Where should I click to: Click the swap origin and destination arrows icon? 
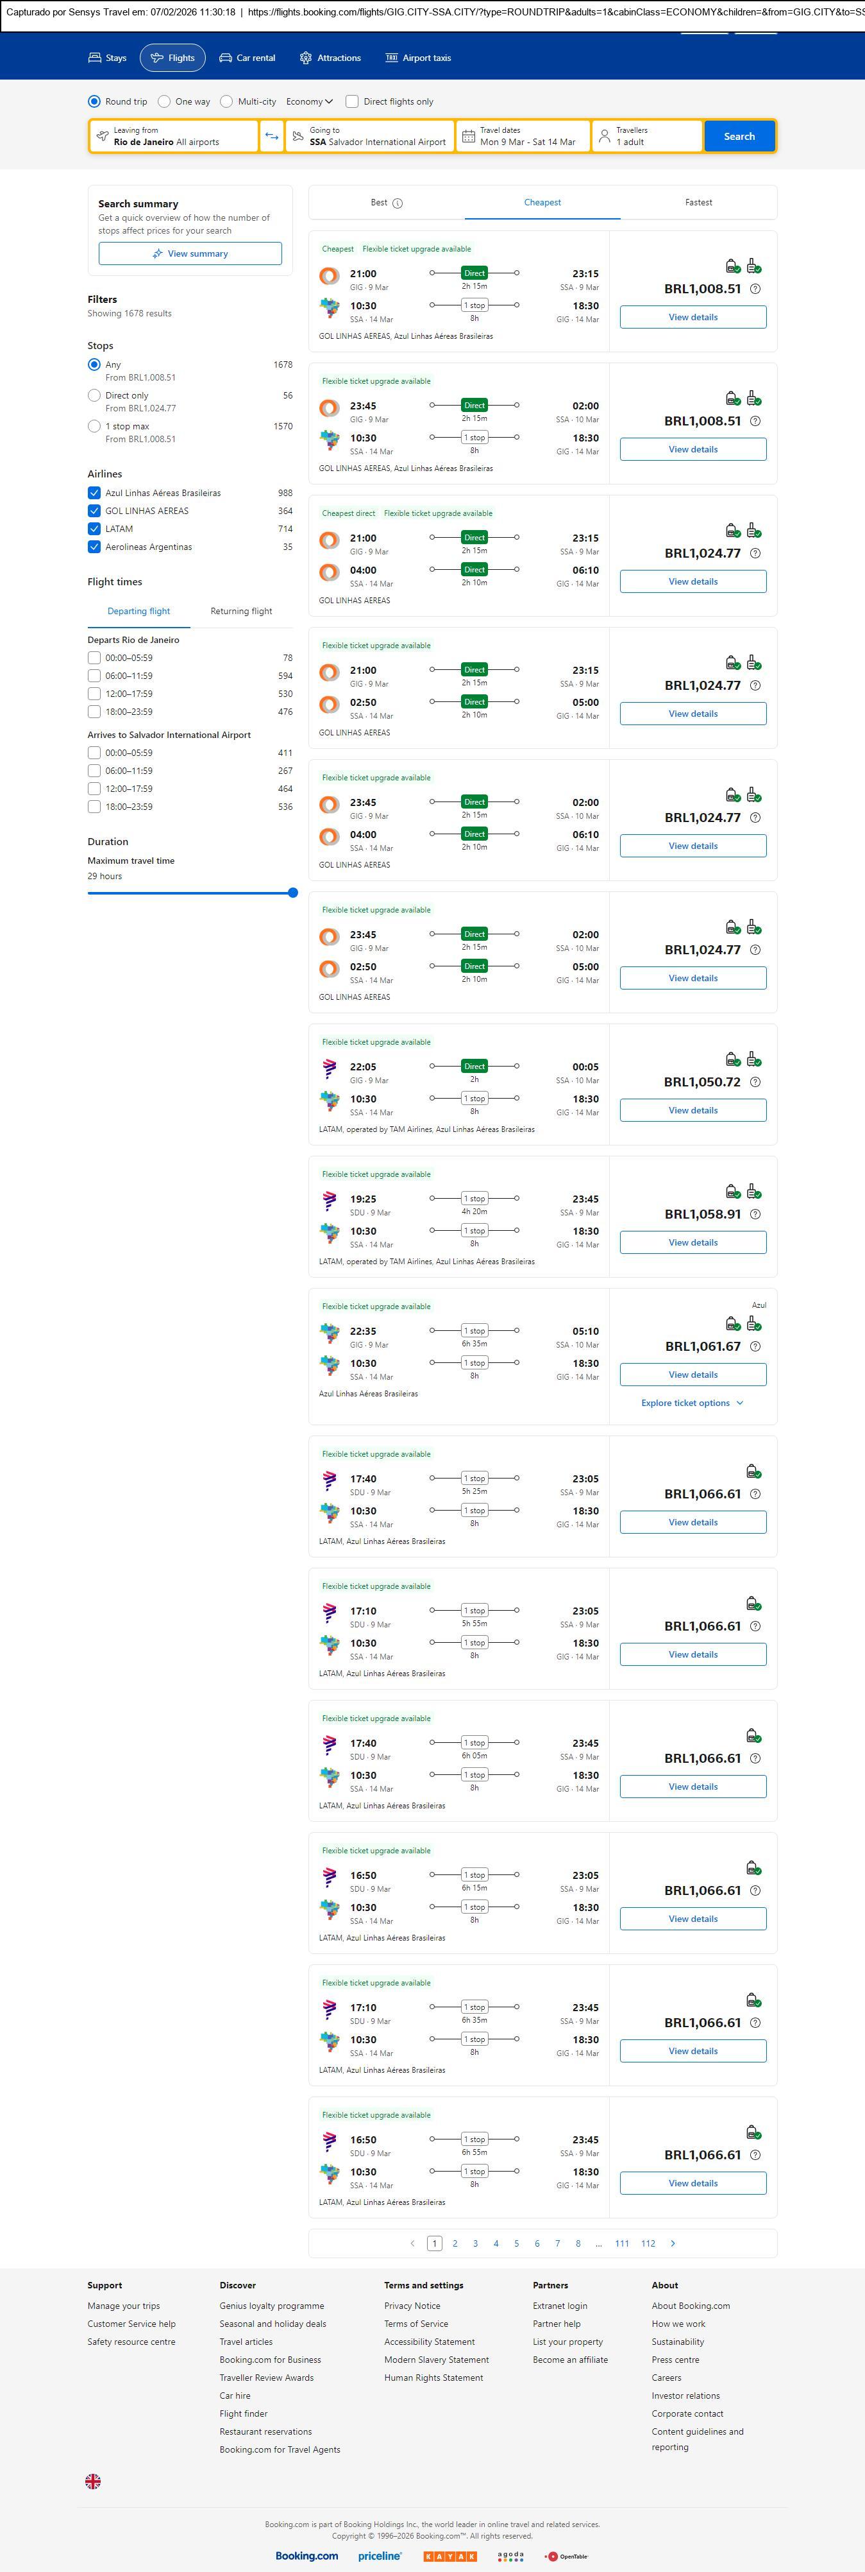(271, 137)
